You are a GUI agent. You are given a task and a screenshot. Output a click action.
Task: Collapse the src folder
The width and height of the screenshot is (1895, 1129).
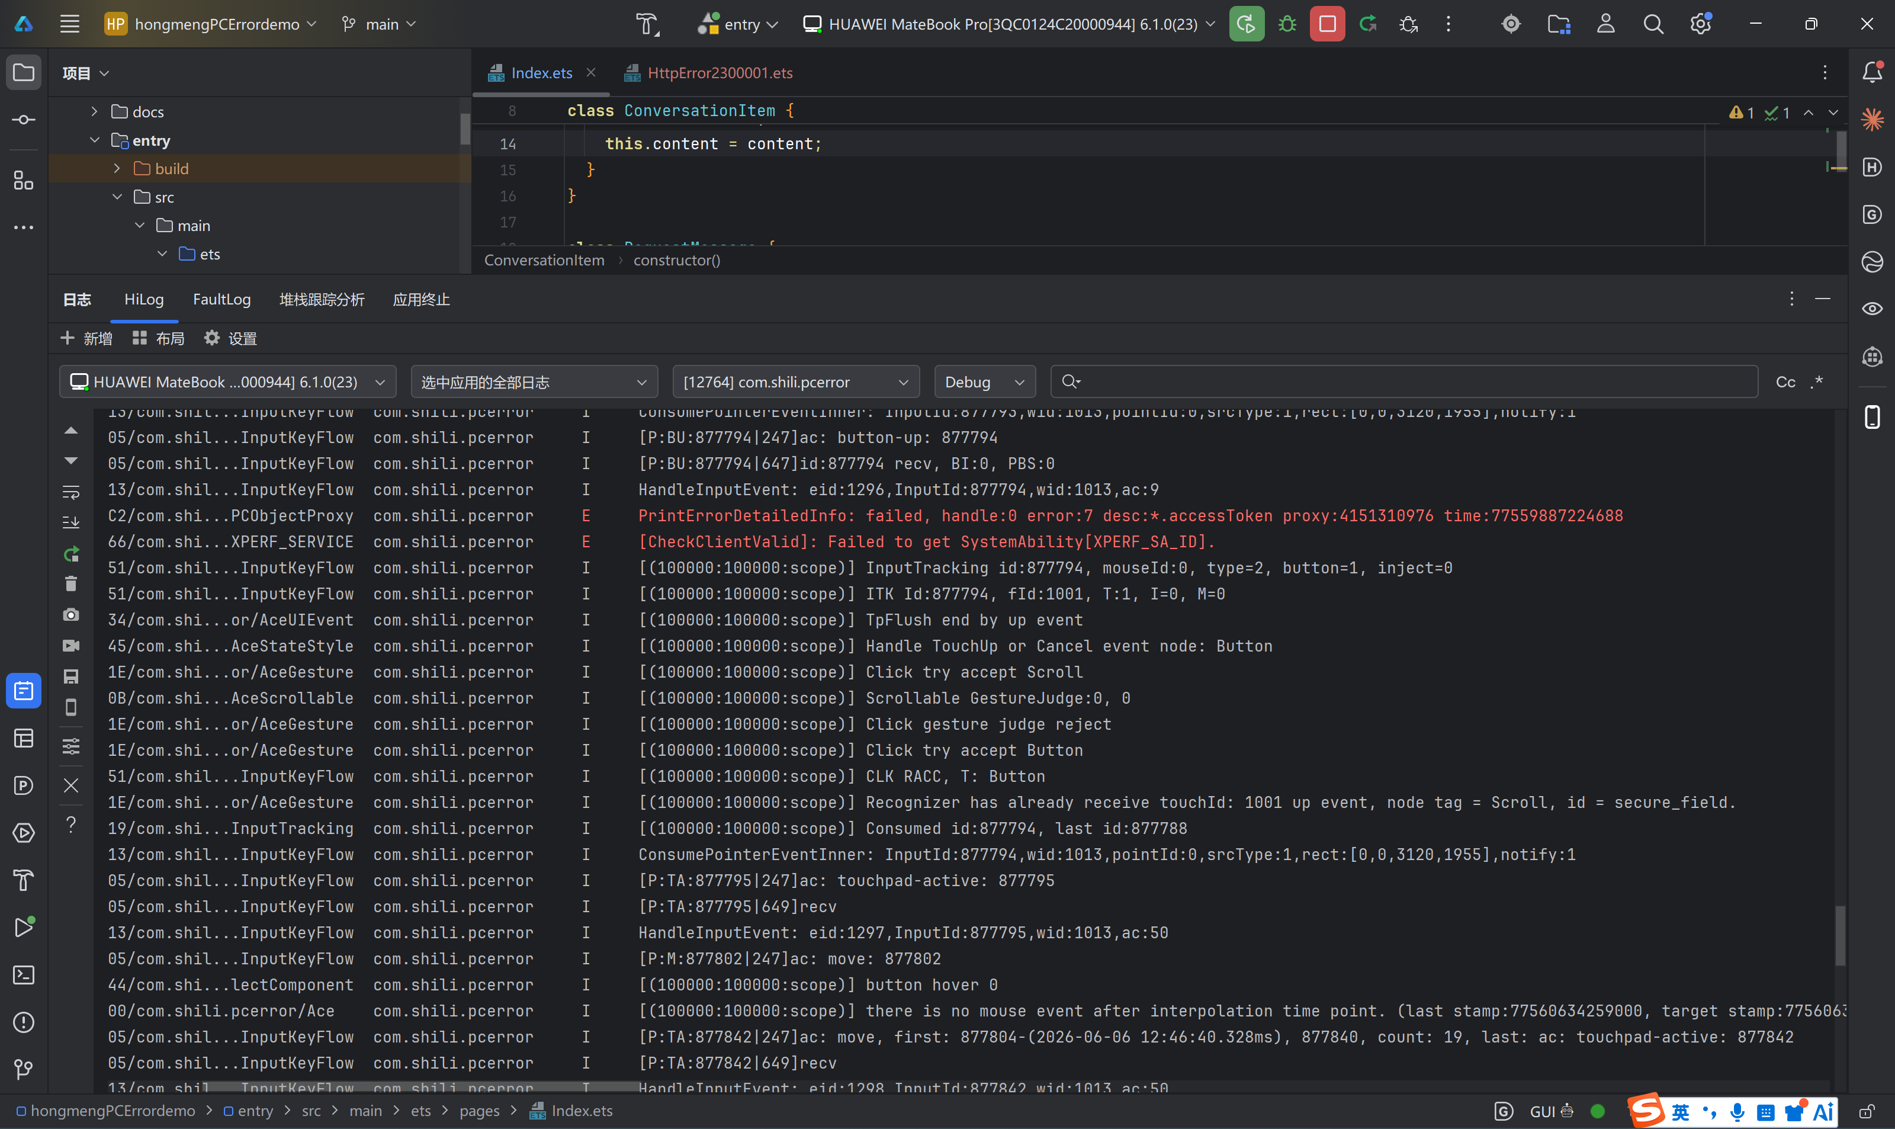pos(117,197)
